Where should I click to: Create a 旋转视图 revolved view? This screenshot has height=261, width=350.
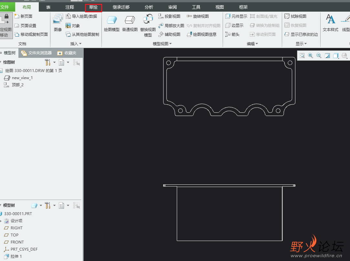(x=198, y=16)
